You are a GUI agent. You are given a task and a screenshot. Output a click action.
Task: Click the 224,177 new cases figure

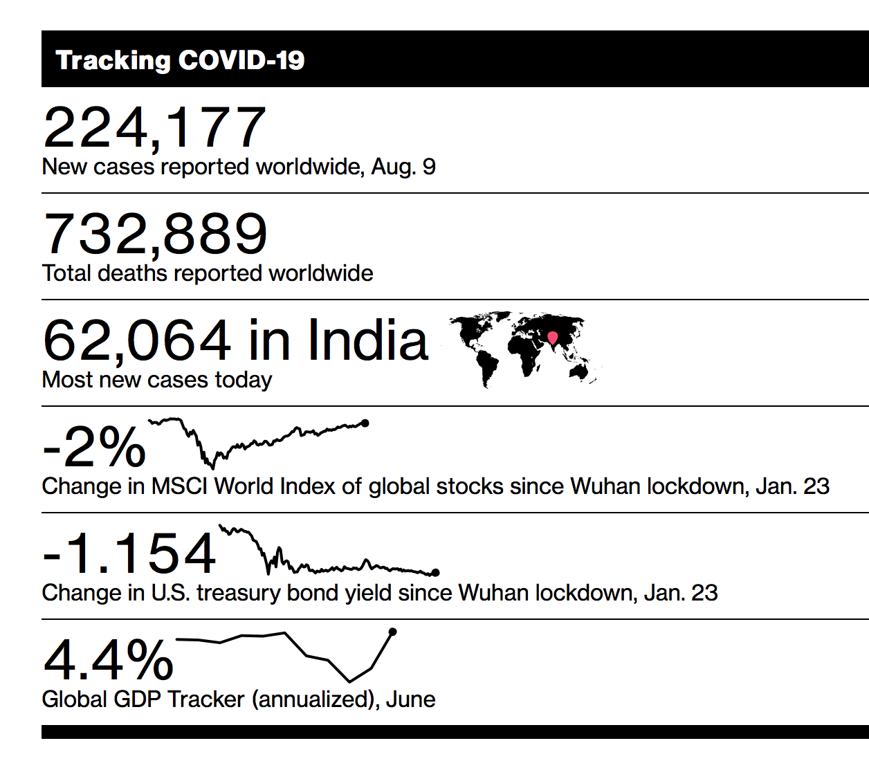click(154, 127)
